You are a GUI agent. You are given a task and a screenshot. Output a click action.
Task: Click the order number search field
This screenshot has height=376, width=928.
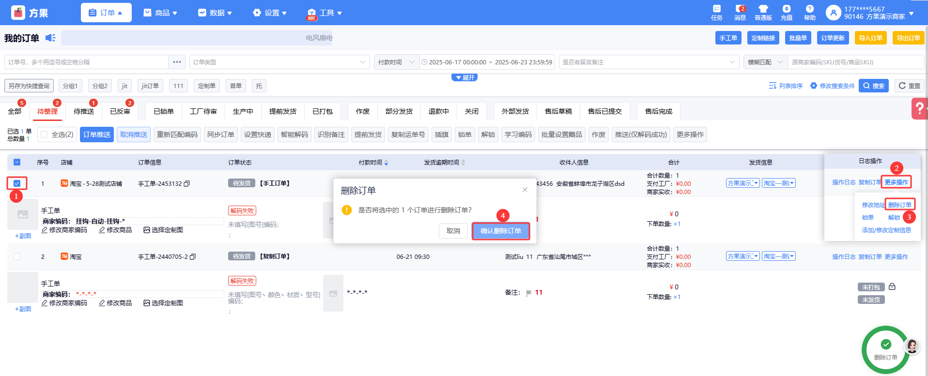coord(87,62)
